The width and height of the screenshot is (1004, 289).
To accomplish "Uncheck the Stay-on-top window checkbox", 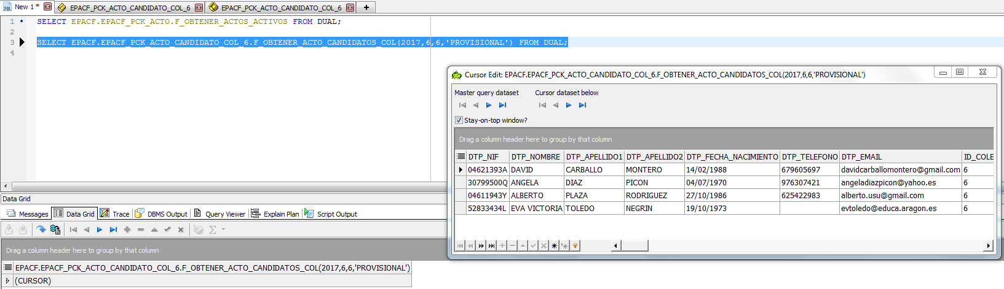I will 459,120.
